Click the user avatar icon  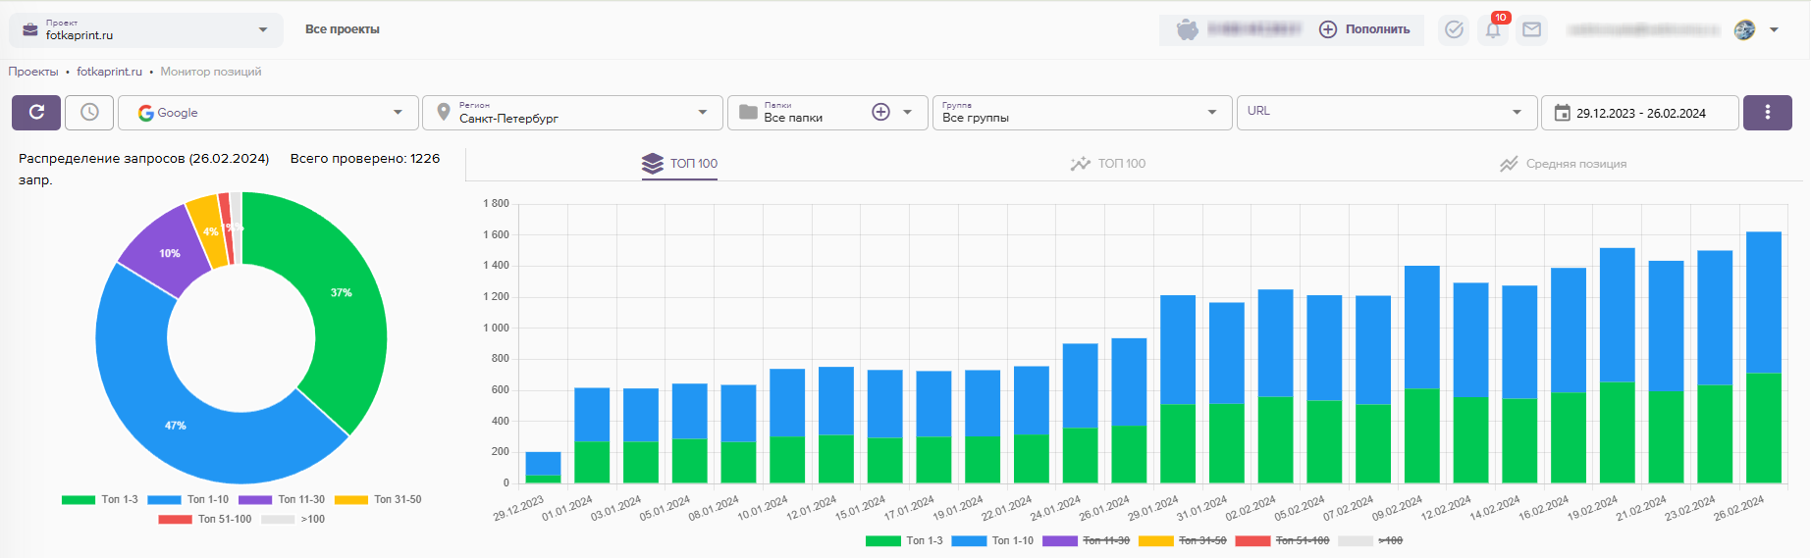[x=1744, y=30]
